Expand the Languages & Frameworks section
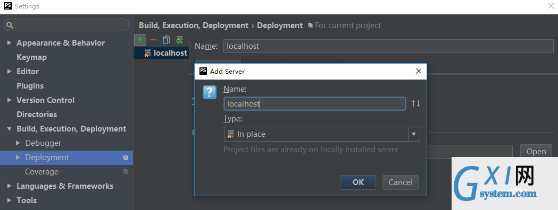 [9, 186]
